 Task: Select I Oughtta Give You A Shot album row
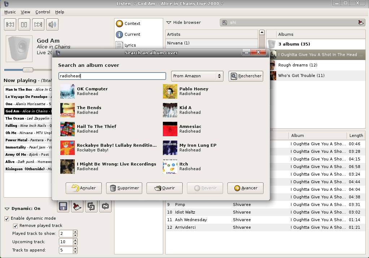[x=318, y=55]
